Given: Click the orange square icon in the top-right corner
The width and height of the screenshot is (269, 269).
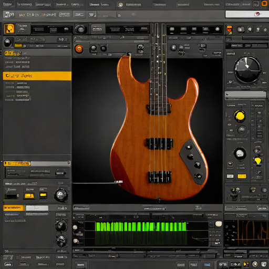Looking at the screenshot, I should (264, 4).
